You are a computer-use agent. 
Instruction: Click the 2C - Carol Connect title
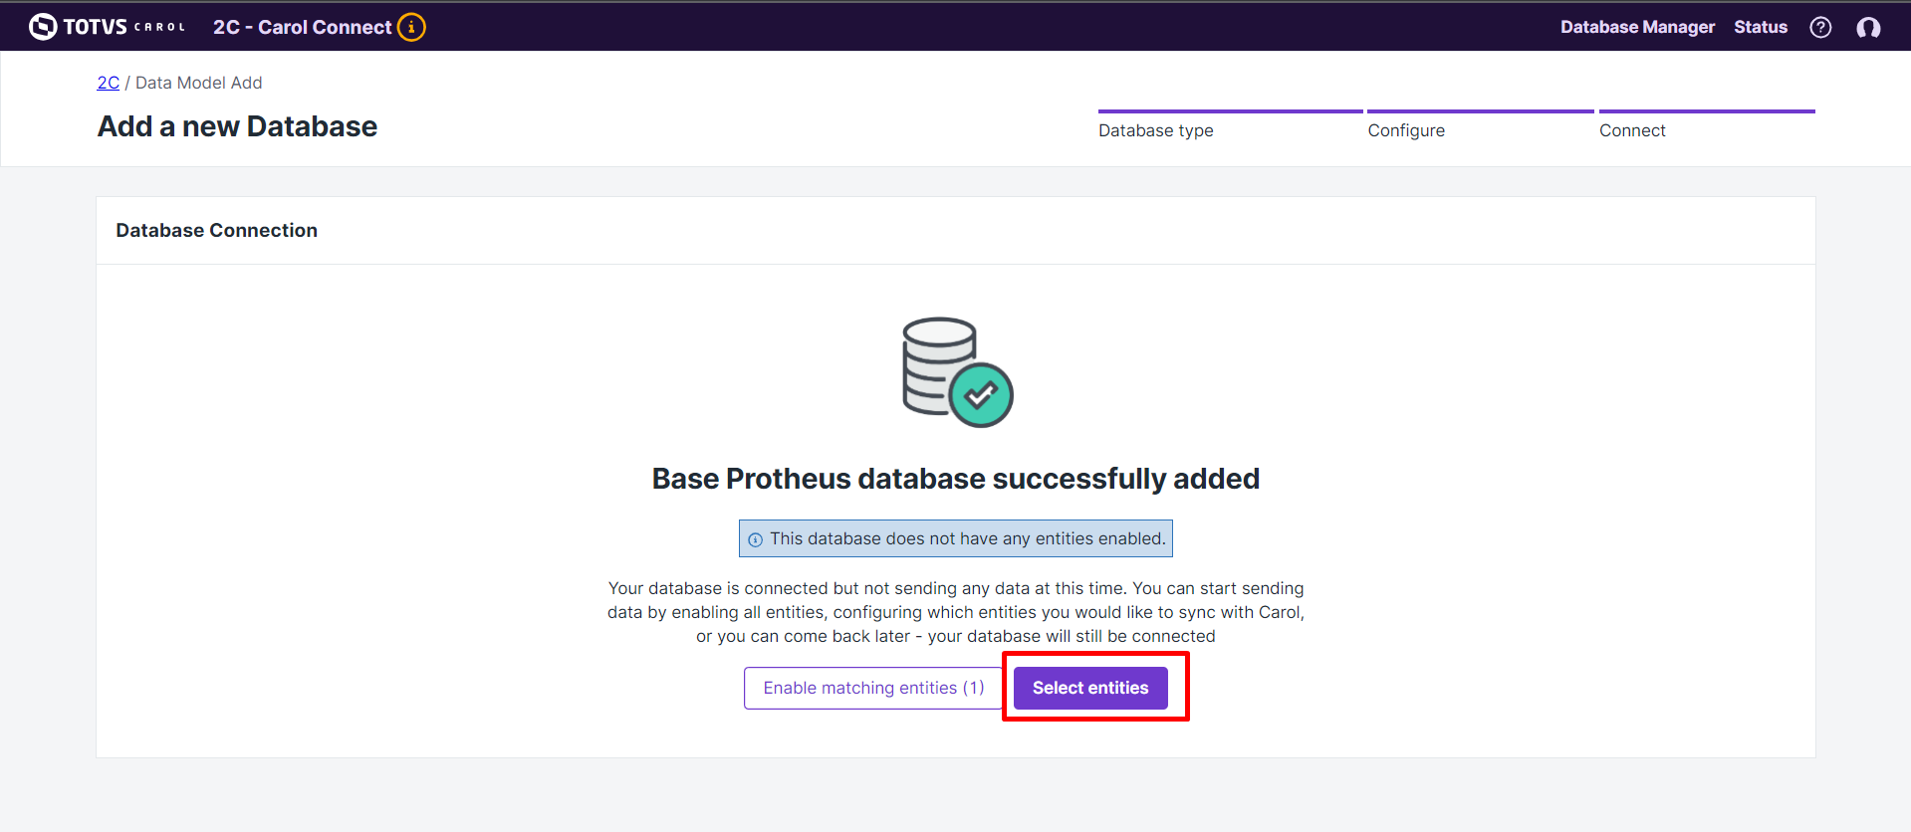[x=302, y=27]
